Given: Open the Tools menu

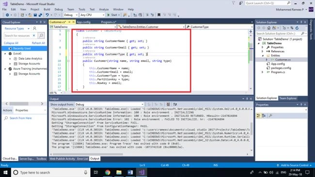Looking at the screenshot, I should tap(82, 9).
